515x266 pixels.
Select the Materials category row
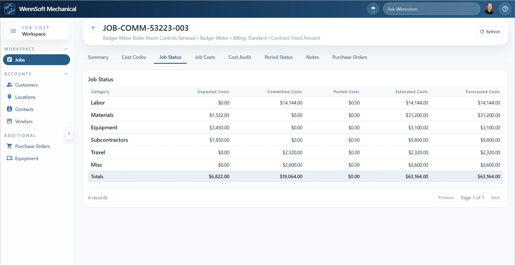tap(295, 115)
